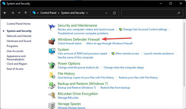Expand the recent locations chevron
The image size is (186, 109).
(x=19, y=13)
